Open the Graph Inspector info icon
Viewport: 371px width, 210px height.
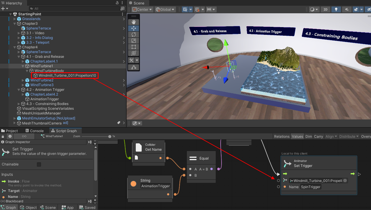(10, 136)
